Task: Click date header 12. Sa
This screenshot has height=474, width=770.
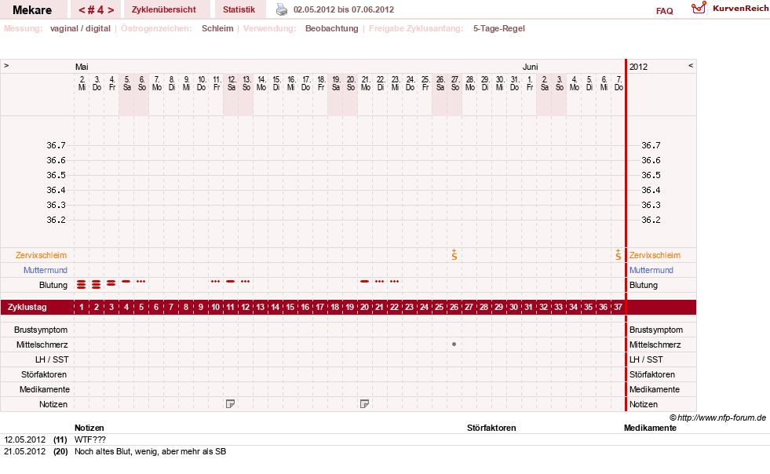Action: 232,83
